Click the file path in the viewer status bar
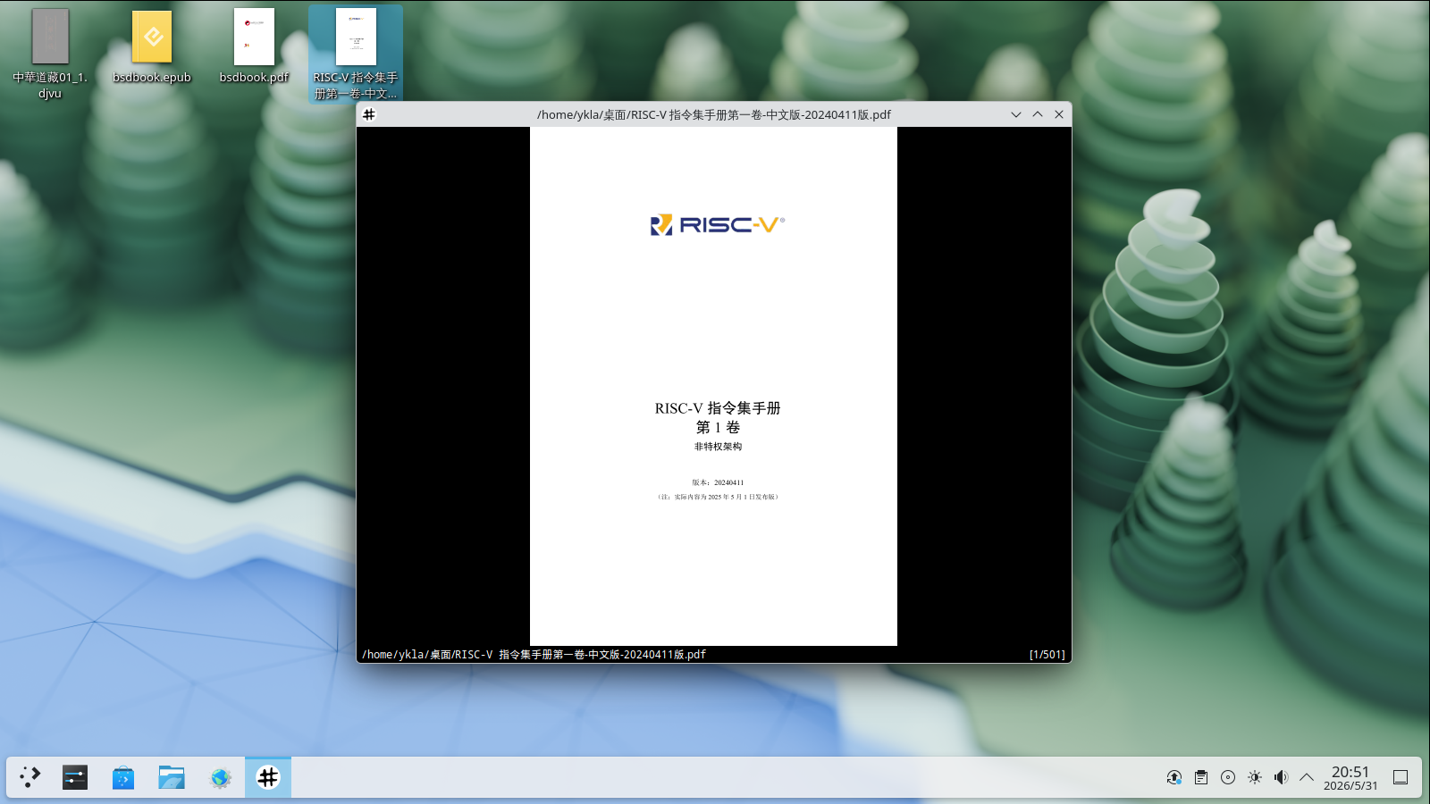 coord(534,655)
